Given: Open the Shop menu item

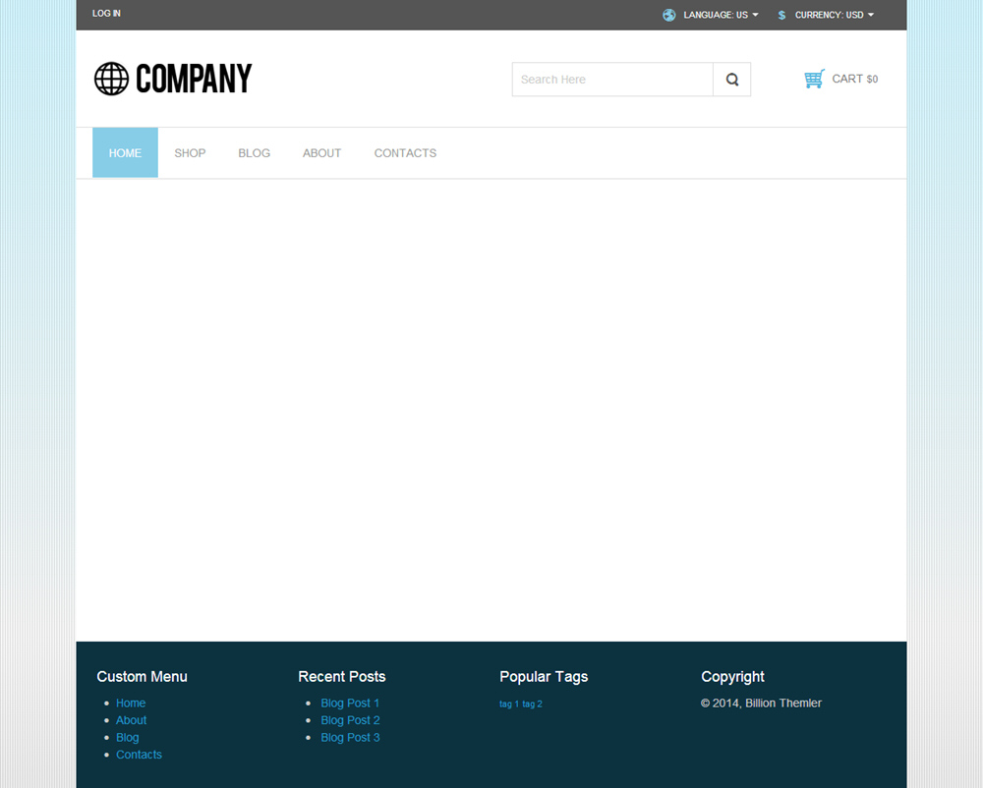Looking at the screenshot, I should [190, 153].
